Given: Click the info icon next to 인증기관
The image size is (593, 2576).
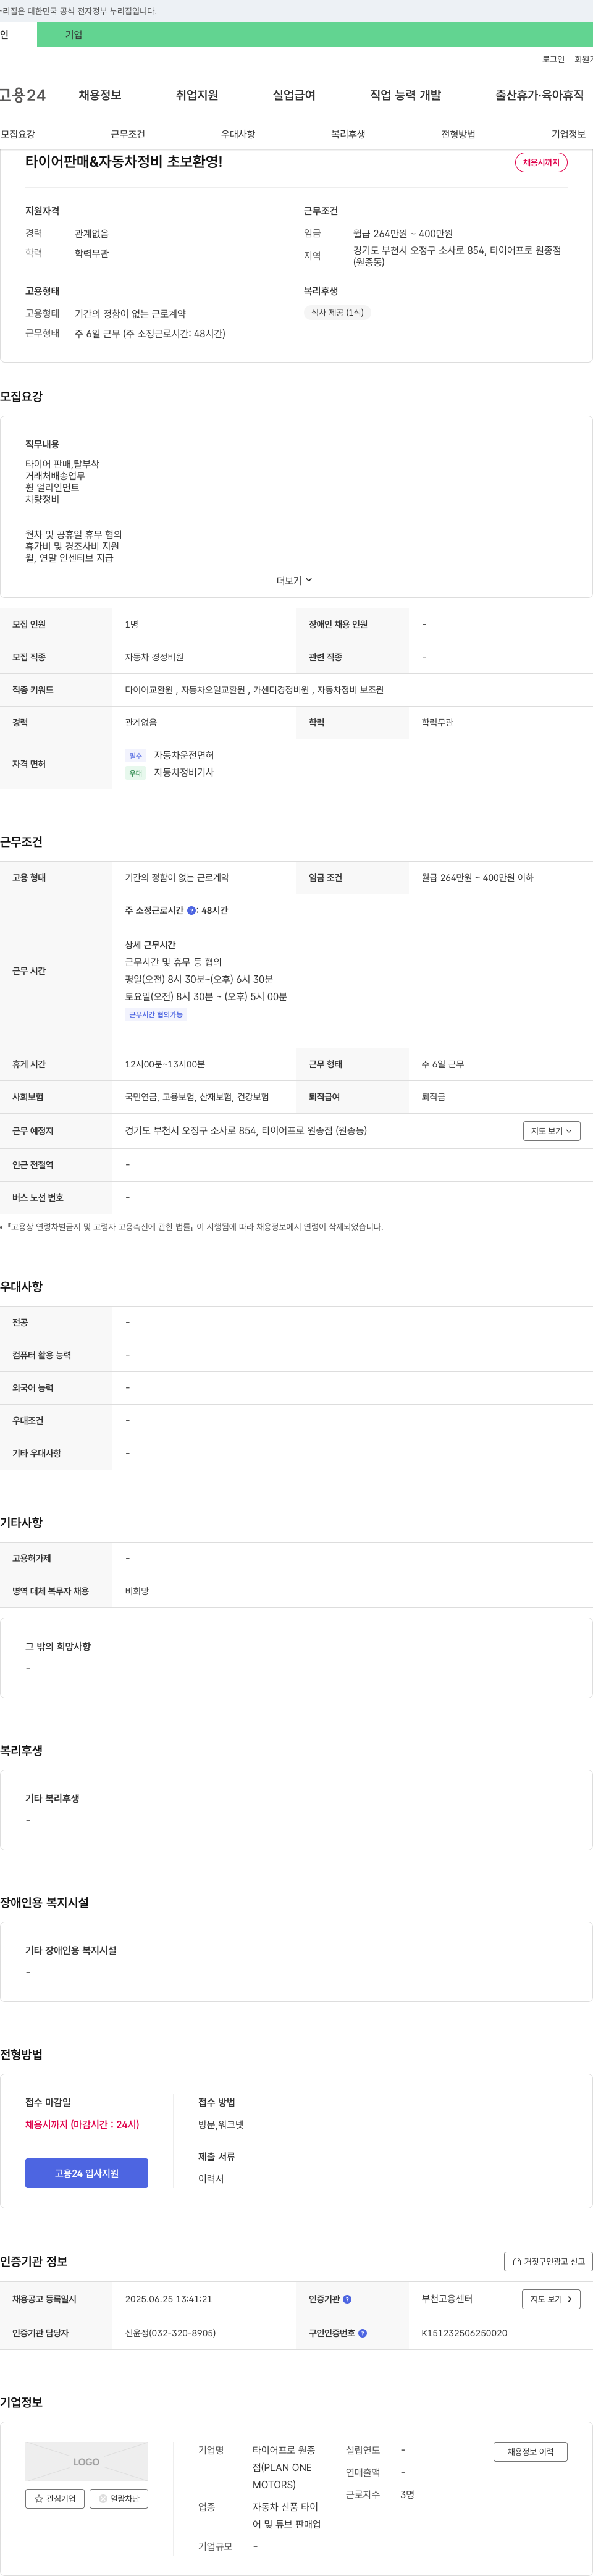Looking at the screenshot, I should [347, 2299].
